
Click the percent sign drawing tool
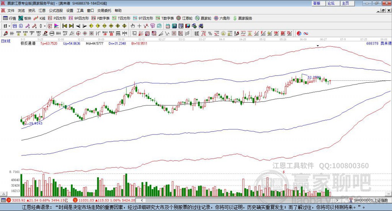210,33
